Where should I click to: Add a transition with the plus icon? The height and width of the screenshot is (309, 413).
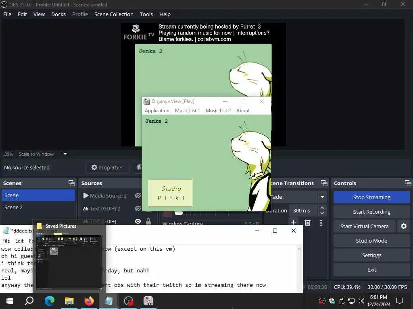coord(294,223)
